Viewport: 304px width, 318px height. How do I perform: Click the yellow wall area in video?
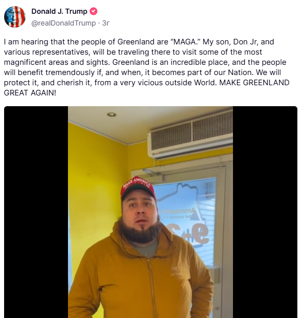coord(96,183)
